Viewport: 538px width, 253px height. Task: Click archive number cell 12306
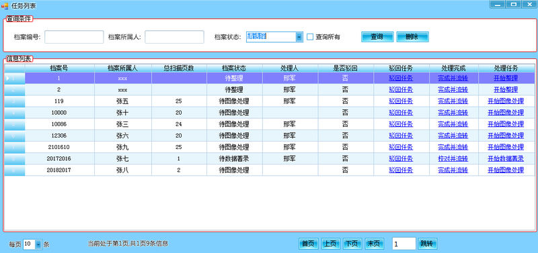[59, 136]
